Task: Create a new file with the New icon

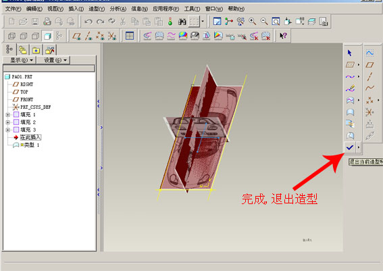Action: tap(11, 22)
